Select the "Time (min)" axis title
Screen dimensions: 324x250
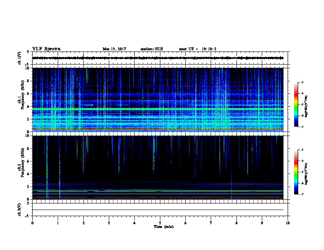pos(164,227)
